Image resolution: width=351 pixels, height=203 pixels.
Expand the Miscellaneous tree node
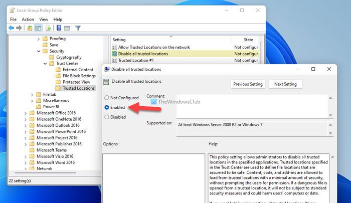click(x=32, y=101)
